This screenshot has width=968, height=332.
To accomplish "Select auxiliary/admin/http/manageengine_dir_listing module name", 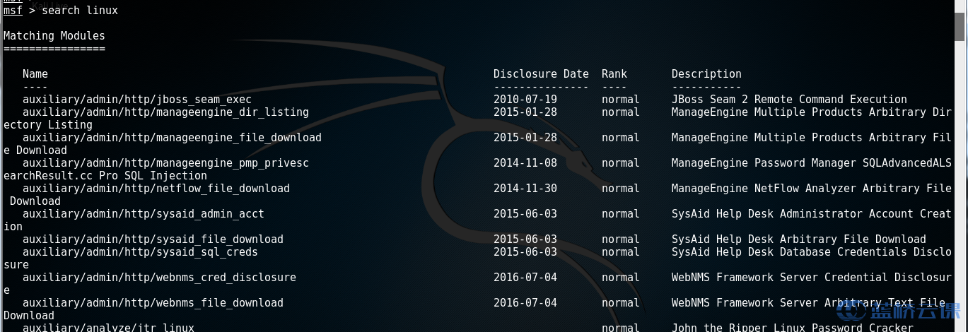I will 165,112.
